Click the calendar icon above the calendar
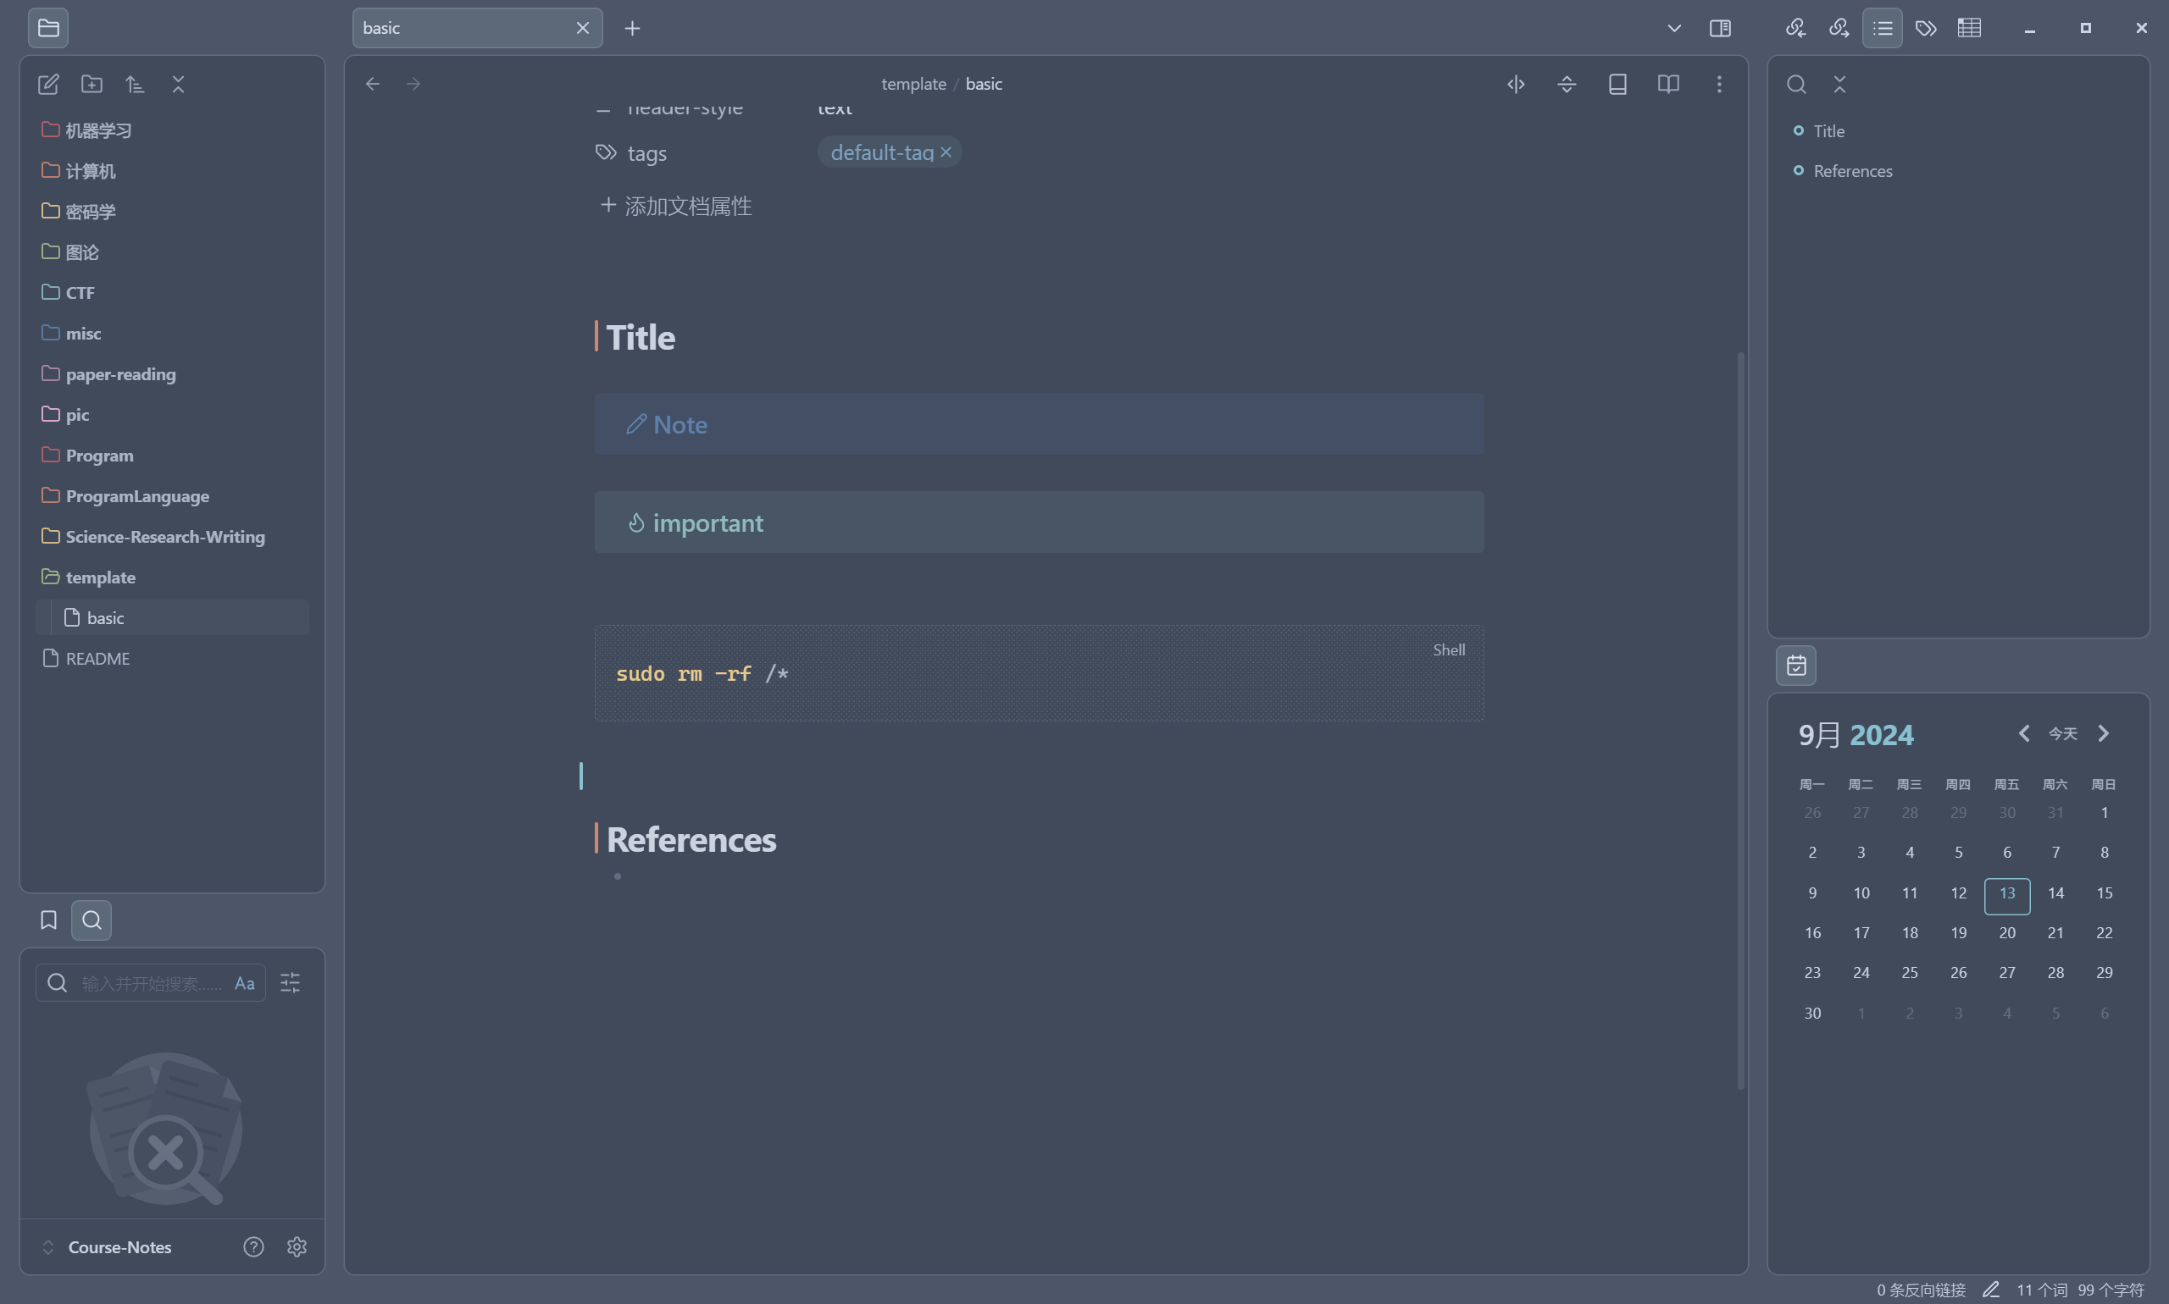This screenshot has width=2169, height=1304. [x=1795, y=666]
